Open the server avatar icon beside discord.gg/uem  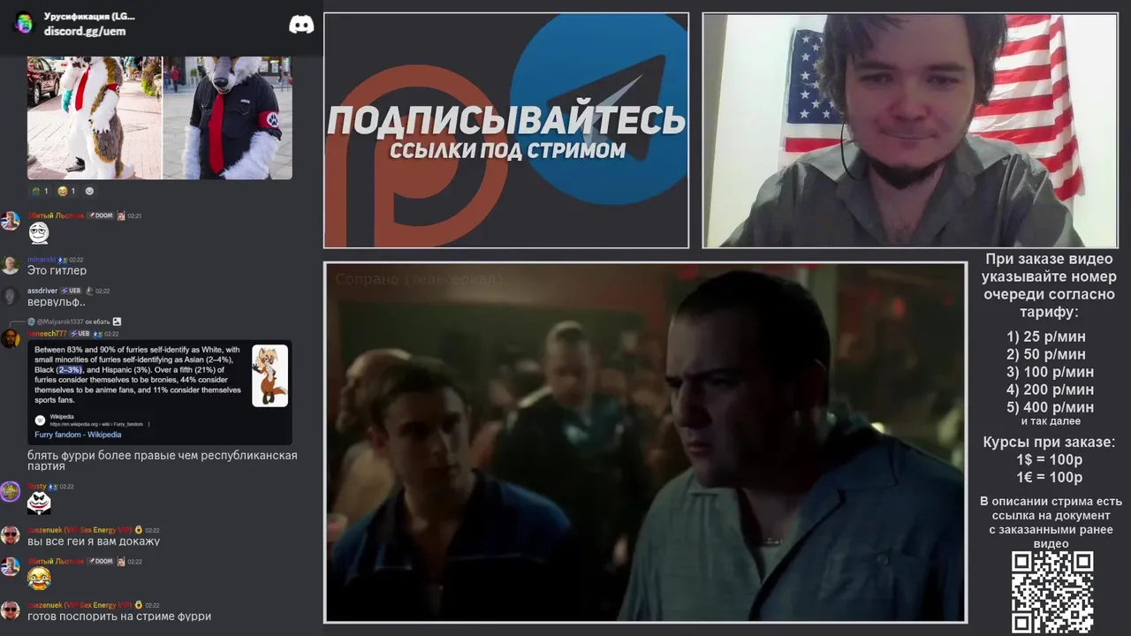24,23
